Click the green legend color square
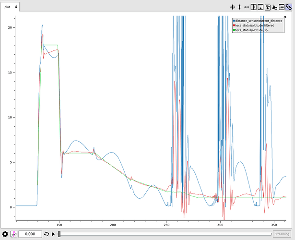Image resolution: width=295 pixels, height=240 pixels. coord(234,30)
